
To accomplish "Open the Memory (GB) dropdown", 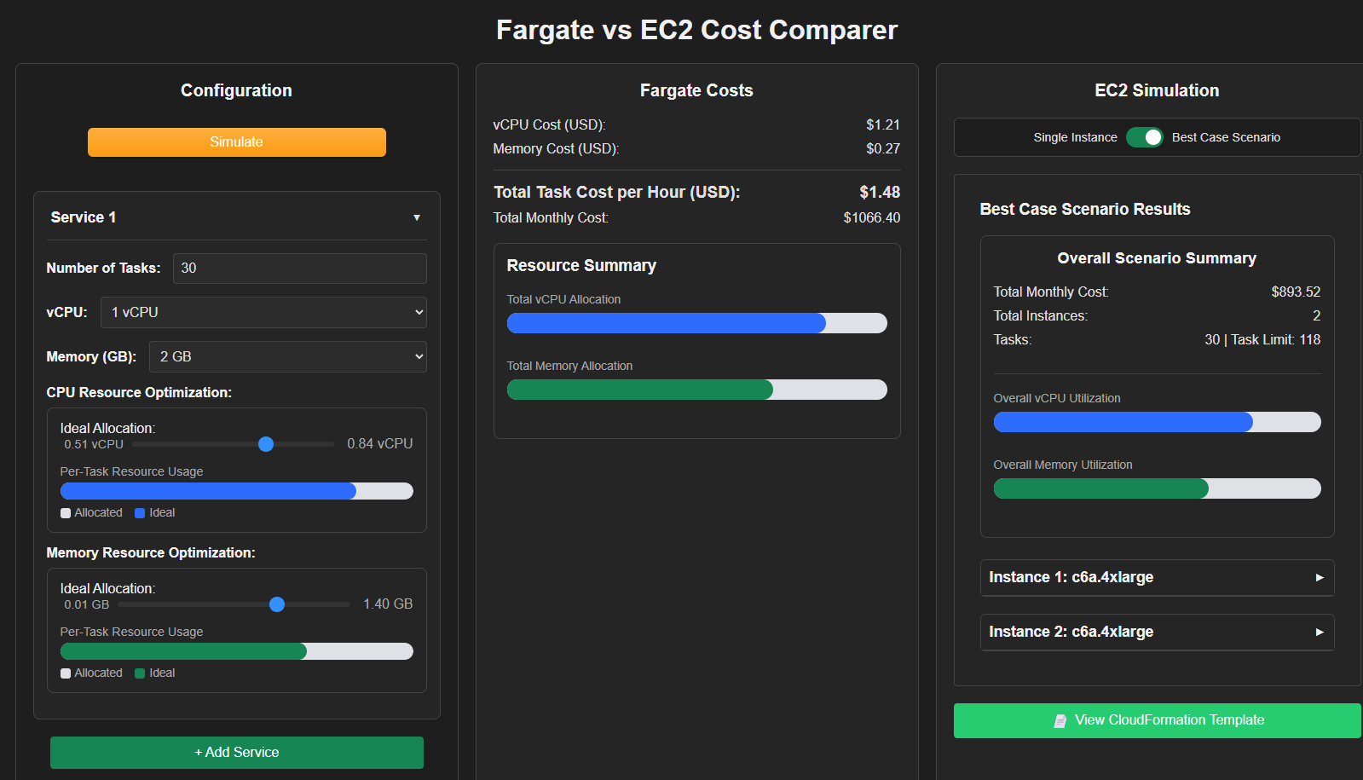I will coord(287,357).
